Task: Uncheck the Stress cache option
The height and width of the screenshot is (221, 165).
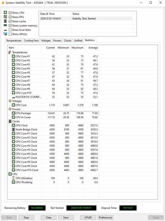Action: point(10,21)
